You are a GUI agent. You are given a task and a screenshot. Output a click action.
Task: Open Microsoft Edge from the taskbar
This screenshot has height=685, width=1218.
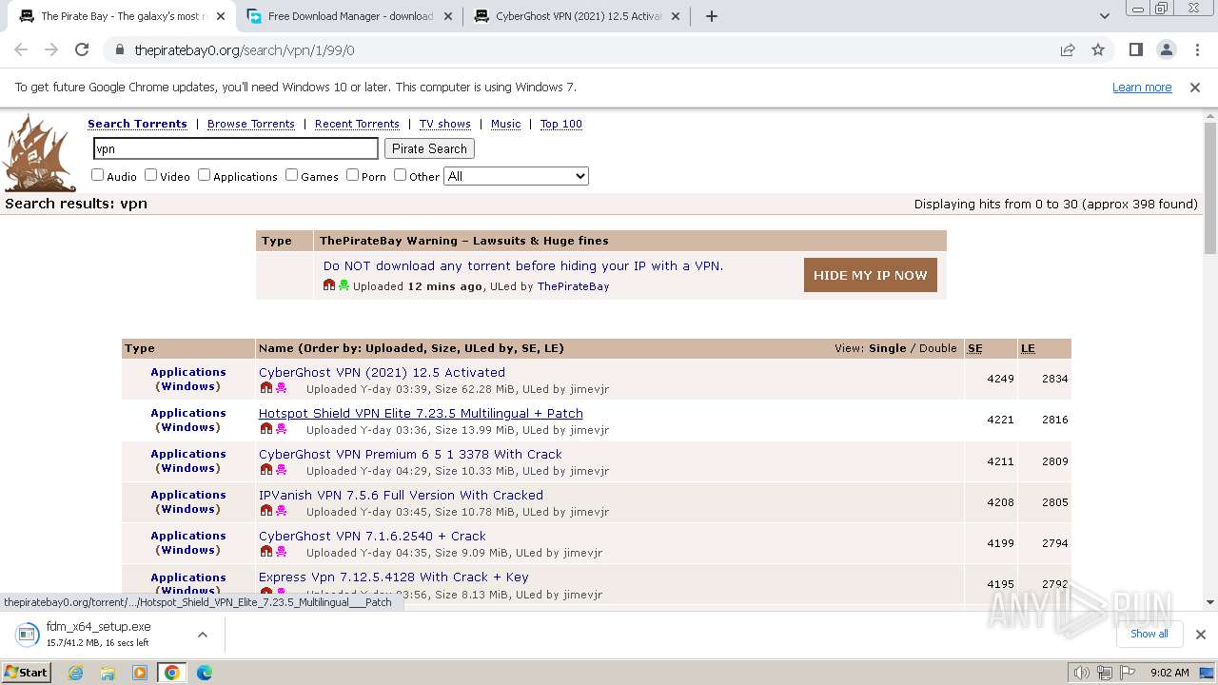[205, 673]
